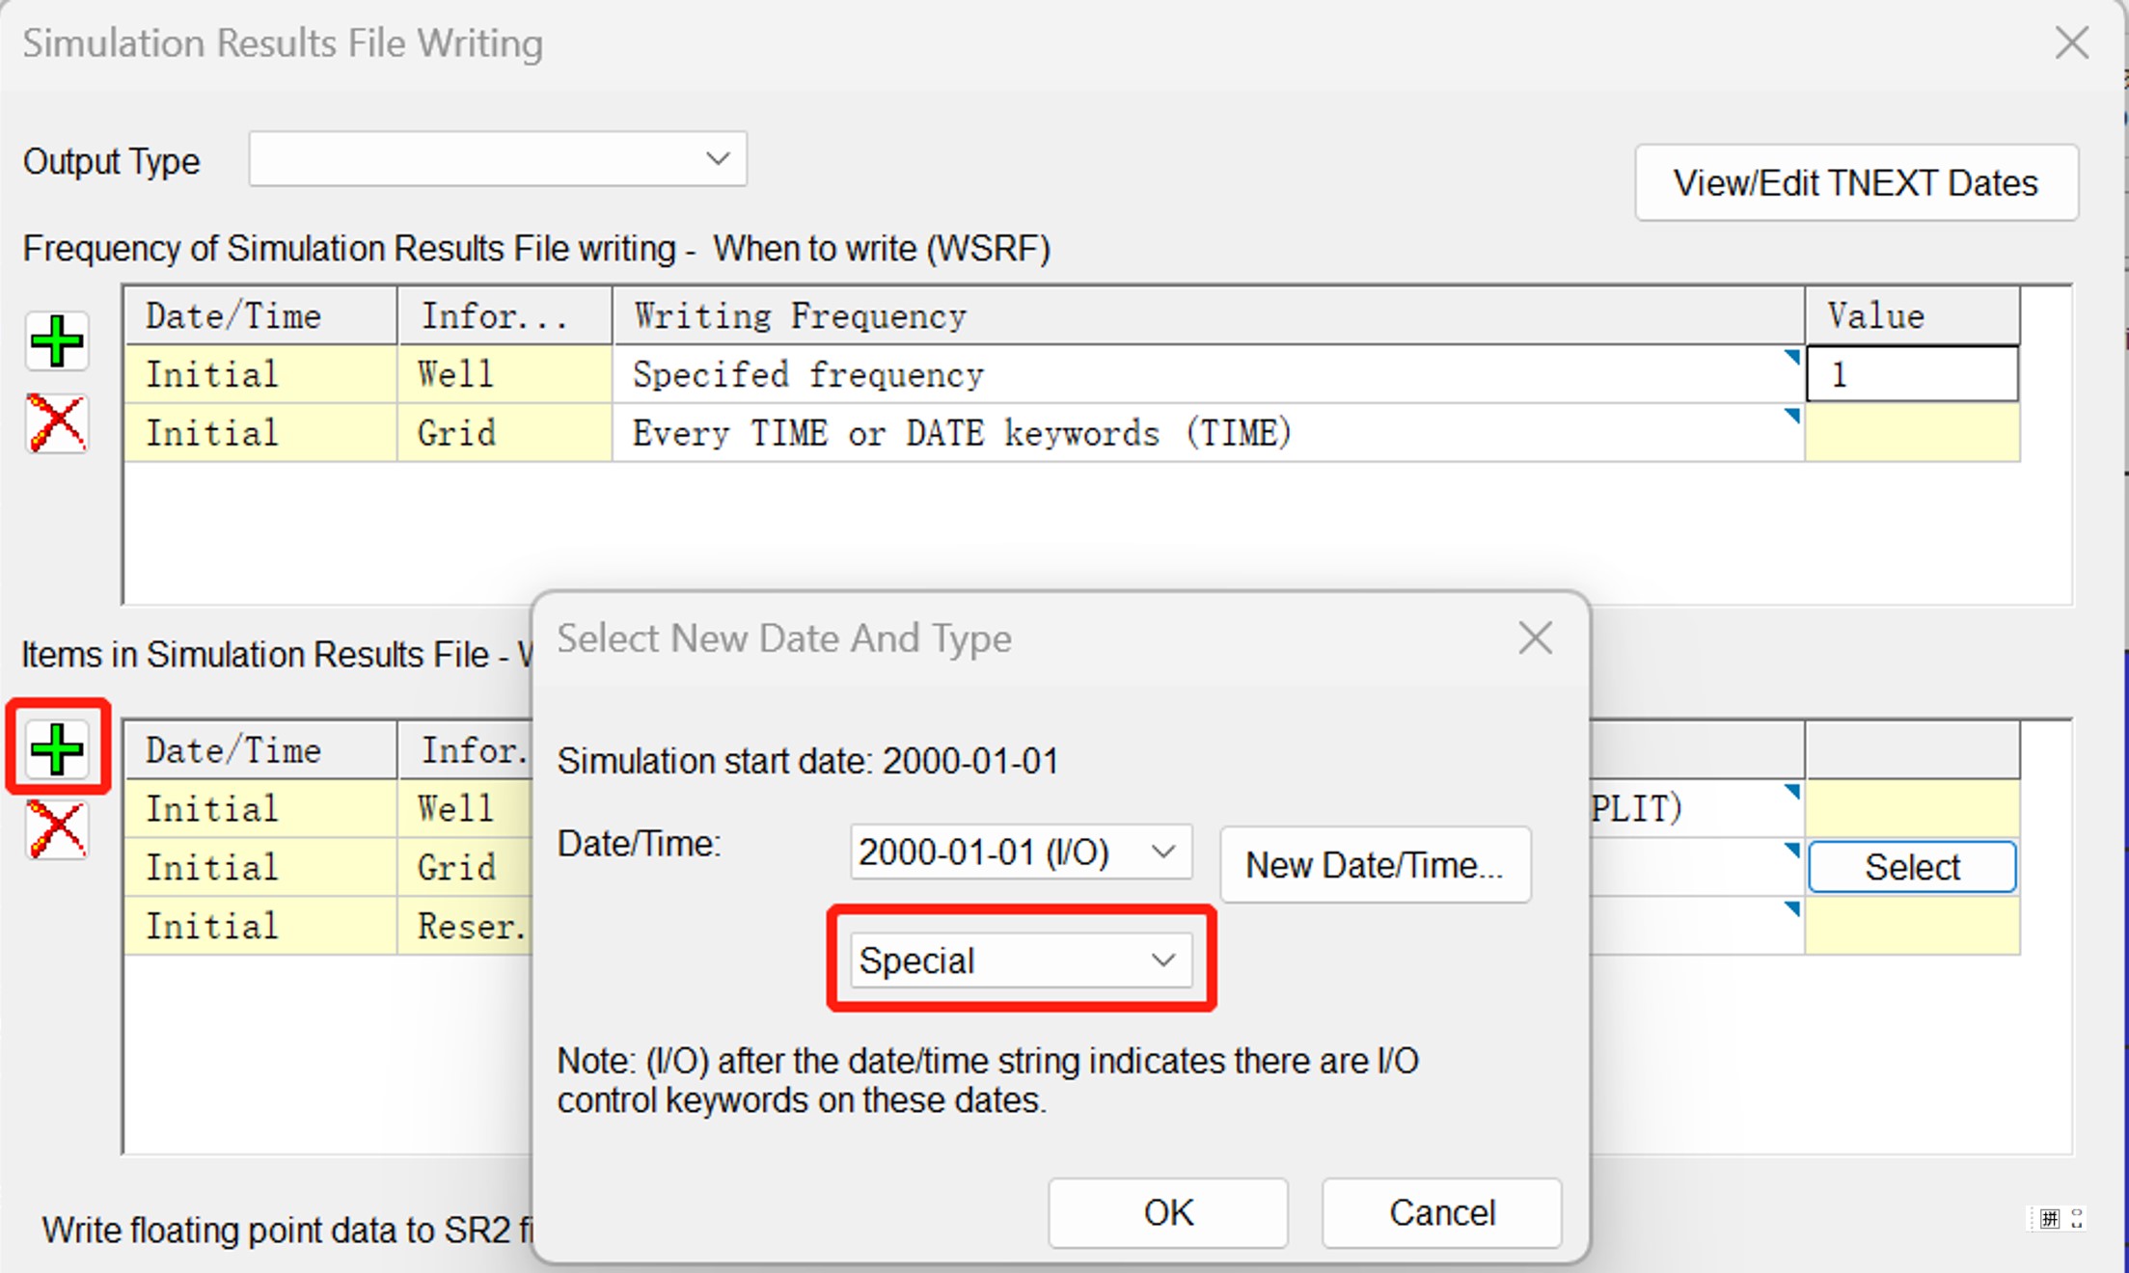Screen dimensions: 2129x1273
Task: Click green plus in WSRF frequency table
Action: (x=57, y=341)
